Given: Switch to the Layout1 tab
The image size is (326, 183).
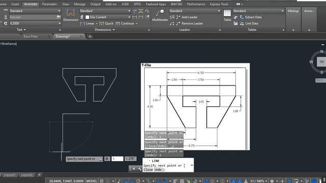Looking at the screenshot, I should point(10,175).
